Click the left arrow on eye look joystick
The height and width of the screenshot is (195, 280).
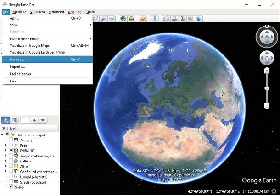pyautogui.click(x=262, y=37)
